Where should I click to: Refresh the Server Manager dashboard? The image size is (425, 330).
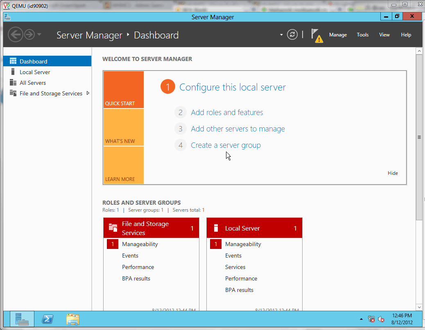coord(292,35)
